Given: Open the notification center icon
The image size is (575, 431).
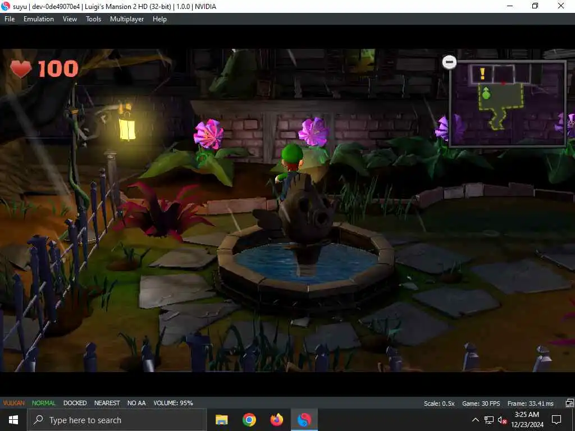Looking at the screenshot, I should pos(556,420).
